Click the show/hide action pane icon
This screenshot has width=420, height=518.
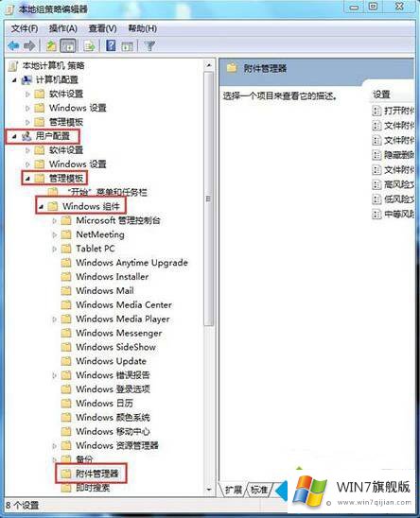tap(128, 45)
